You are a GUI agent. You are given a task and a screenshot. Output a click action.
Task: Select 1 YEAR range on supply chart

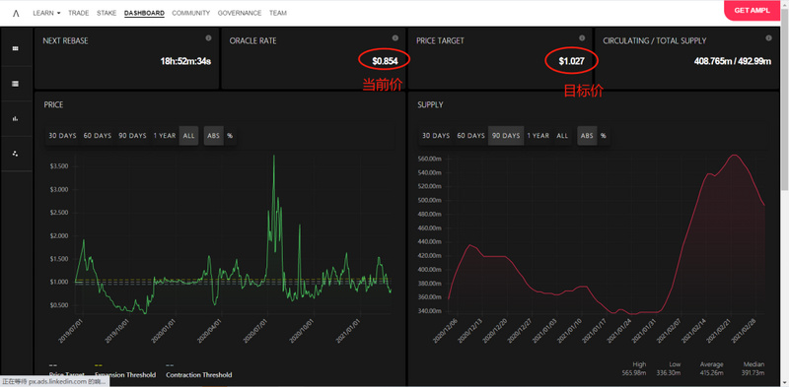(x=538, y=136)
